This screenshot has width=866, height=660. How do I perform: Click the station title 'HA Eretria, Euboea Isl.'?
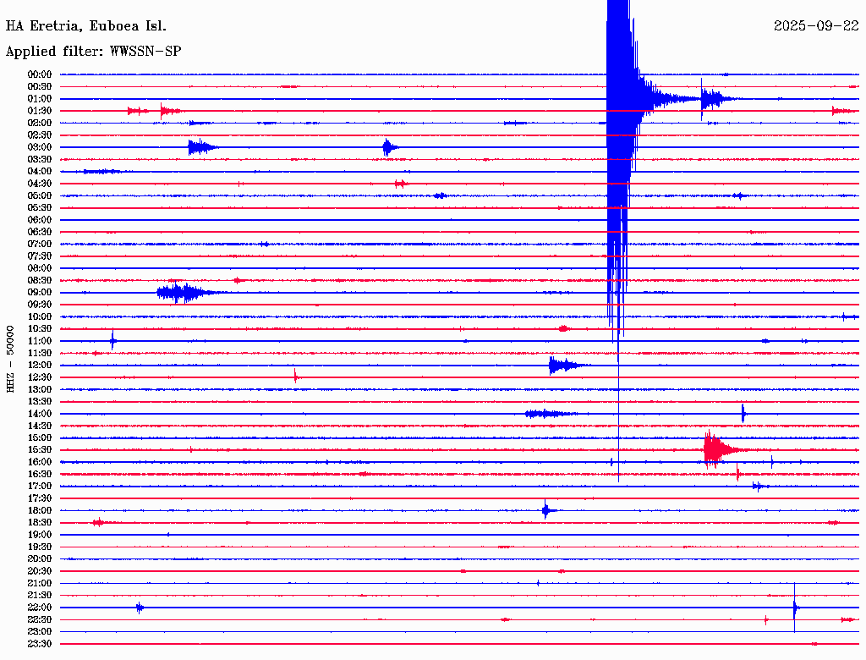(x=85, y=26)
